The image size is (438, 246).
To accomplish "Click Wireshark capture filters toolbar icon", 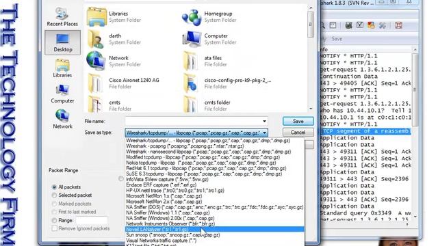I will 348,25.
